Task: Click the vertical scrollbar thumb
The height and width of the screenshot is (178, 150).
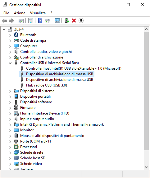Action: [146, 91]
